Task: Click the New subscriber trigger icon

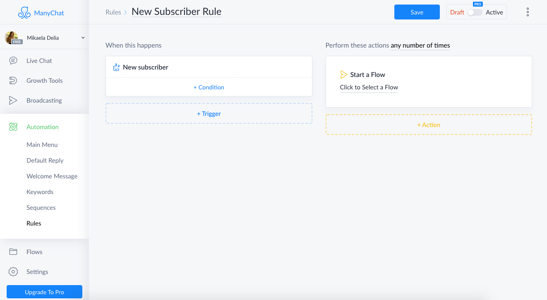Action: (117, 67)
